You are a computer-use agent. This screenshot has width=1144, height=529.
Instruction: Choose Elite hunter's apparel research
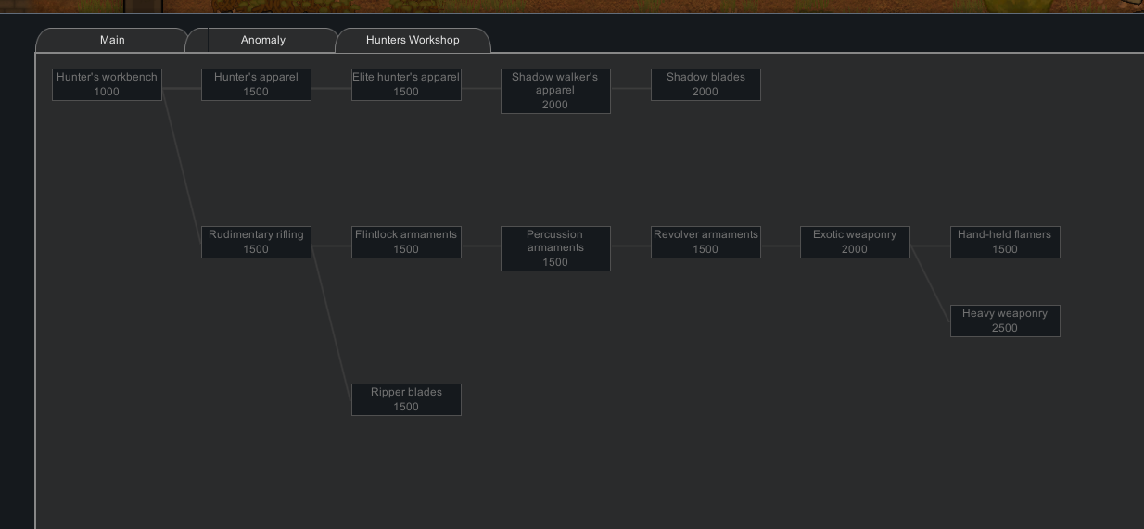[x=406, y=84]
